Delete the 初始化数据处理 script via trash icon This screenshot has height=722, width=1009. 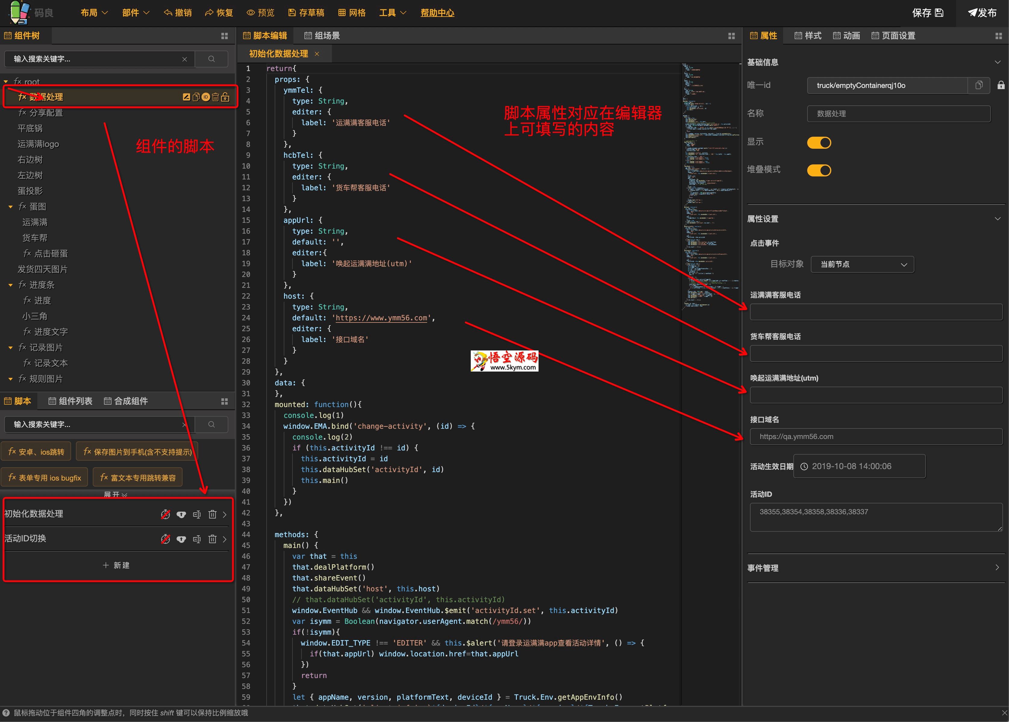coord(213,514)
